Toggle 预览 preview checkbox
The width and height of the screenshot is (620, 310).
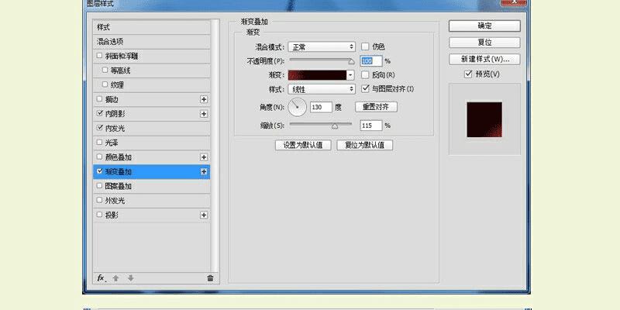(469, 74)
